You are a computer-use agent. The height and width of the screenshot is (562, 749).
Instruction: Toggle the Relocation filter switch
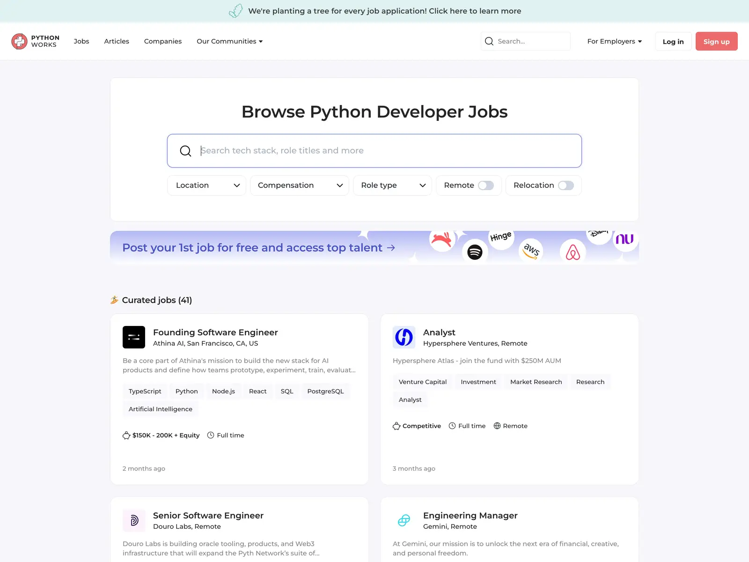(566, 185)
